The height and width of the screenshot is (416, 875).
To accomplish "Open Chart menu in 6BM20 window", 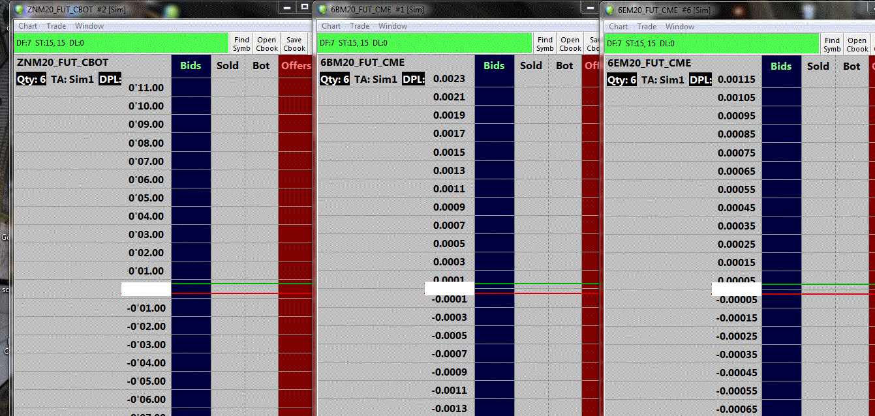I will [x=331, y=26].
